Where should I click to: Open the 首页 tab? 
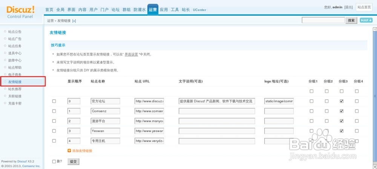pos(49,10)
